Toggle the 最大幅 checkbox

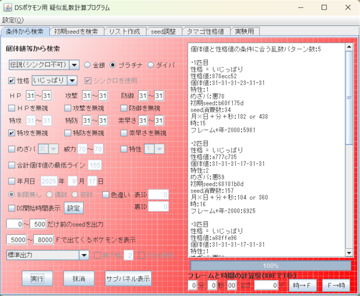(98, 255)
